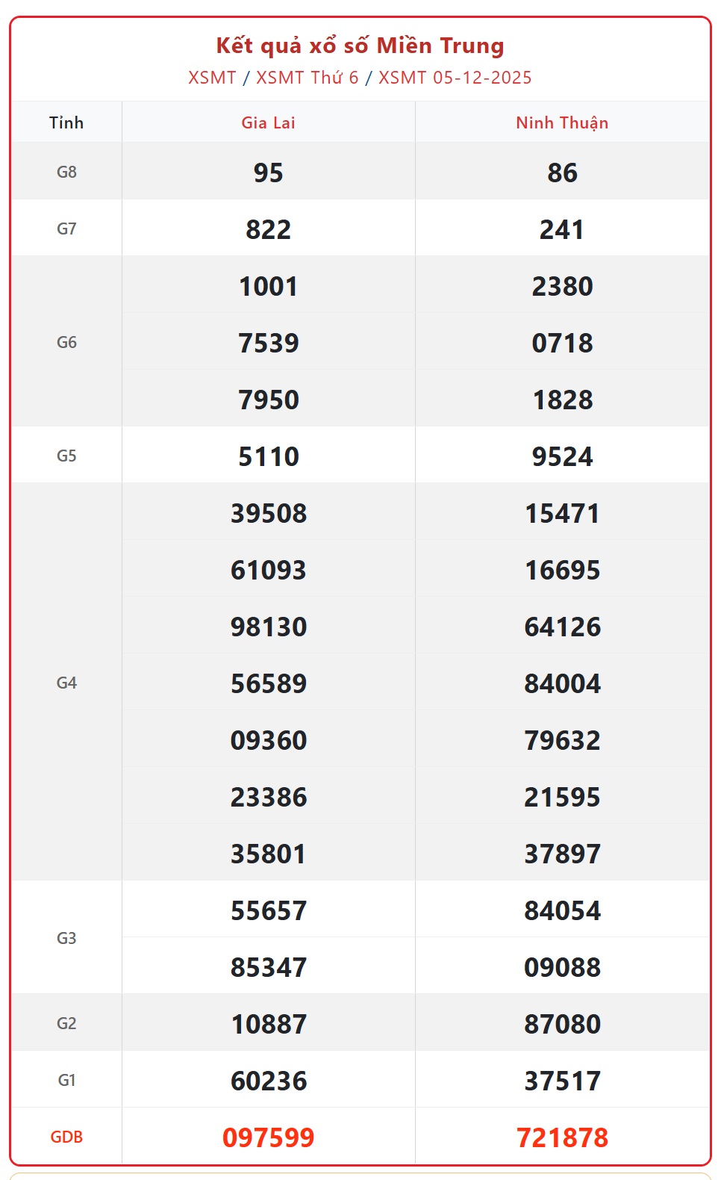
Task: Click the XSMT Thứ 6 link
Action: click(x=307, y=78)
